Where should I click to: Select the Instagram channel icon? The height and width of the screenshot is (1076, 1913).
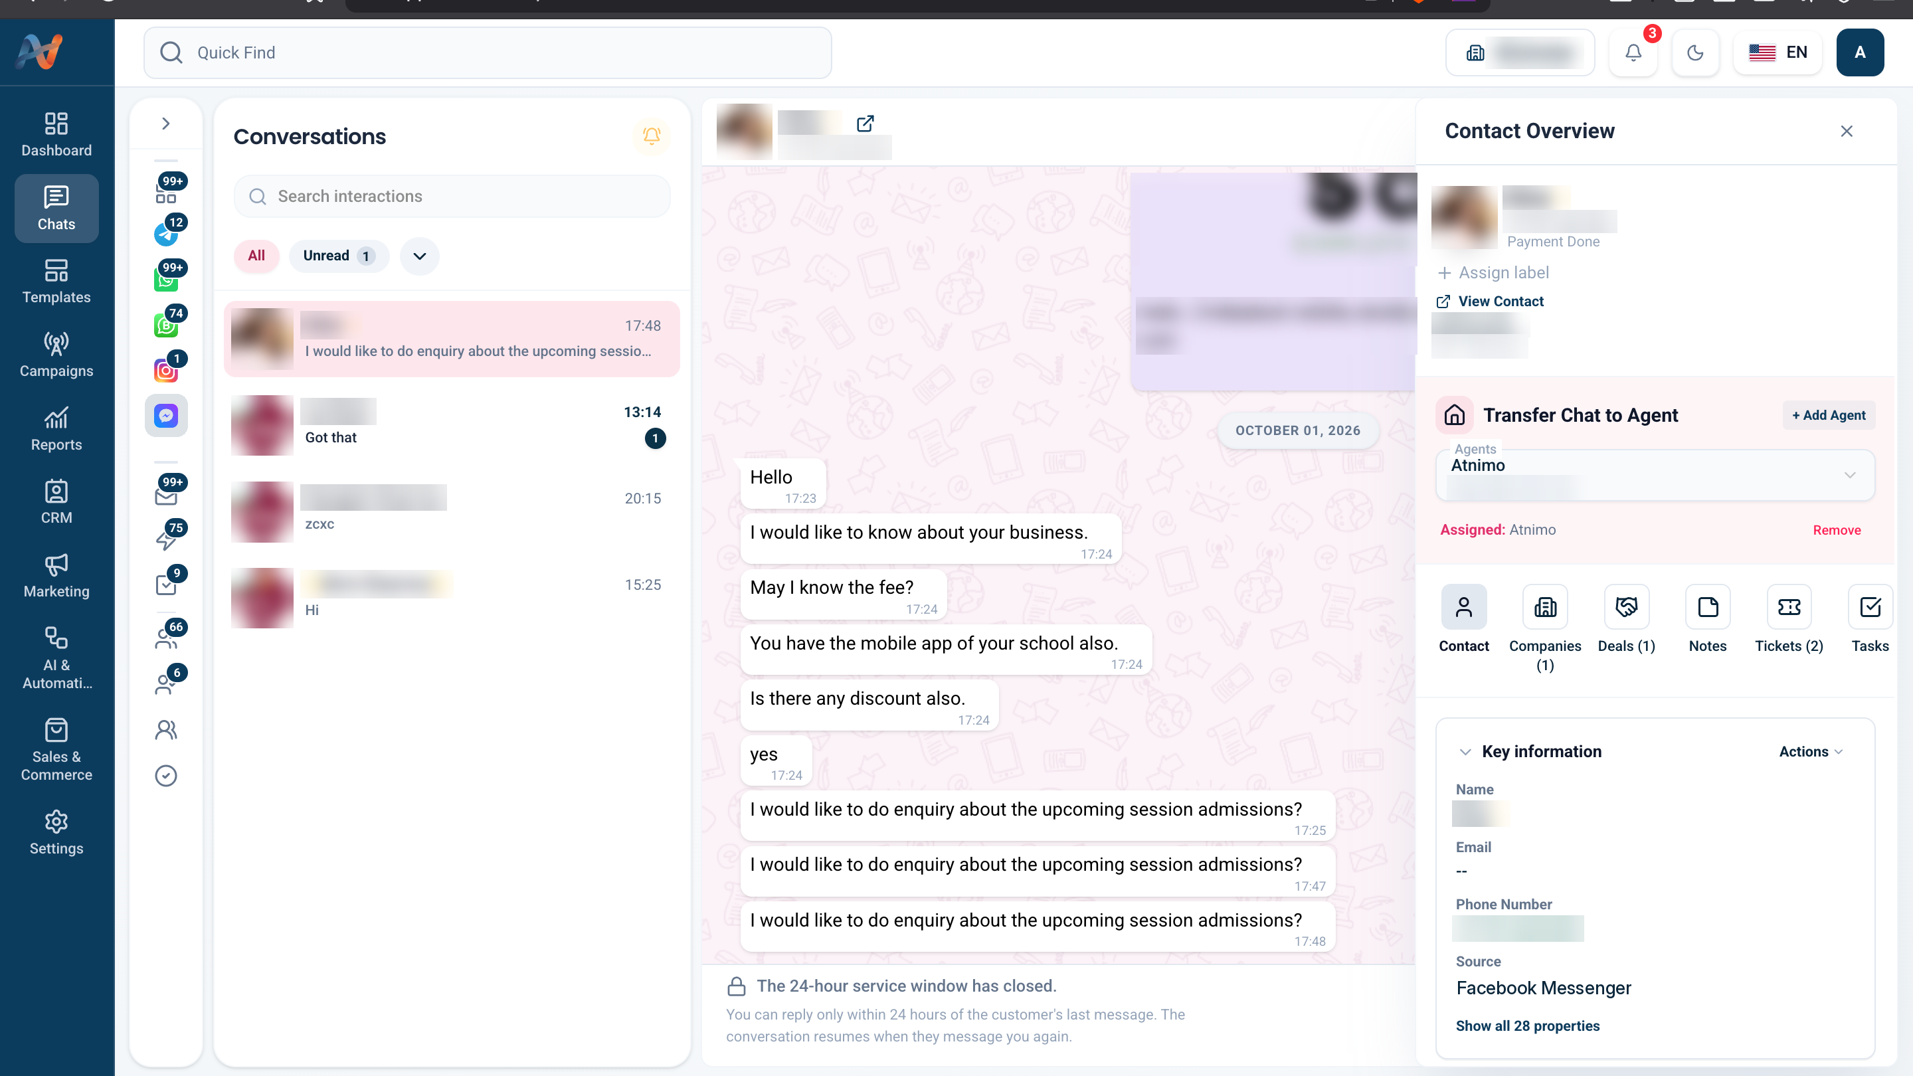(165, 370)
